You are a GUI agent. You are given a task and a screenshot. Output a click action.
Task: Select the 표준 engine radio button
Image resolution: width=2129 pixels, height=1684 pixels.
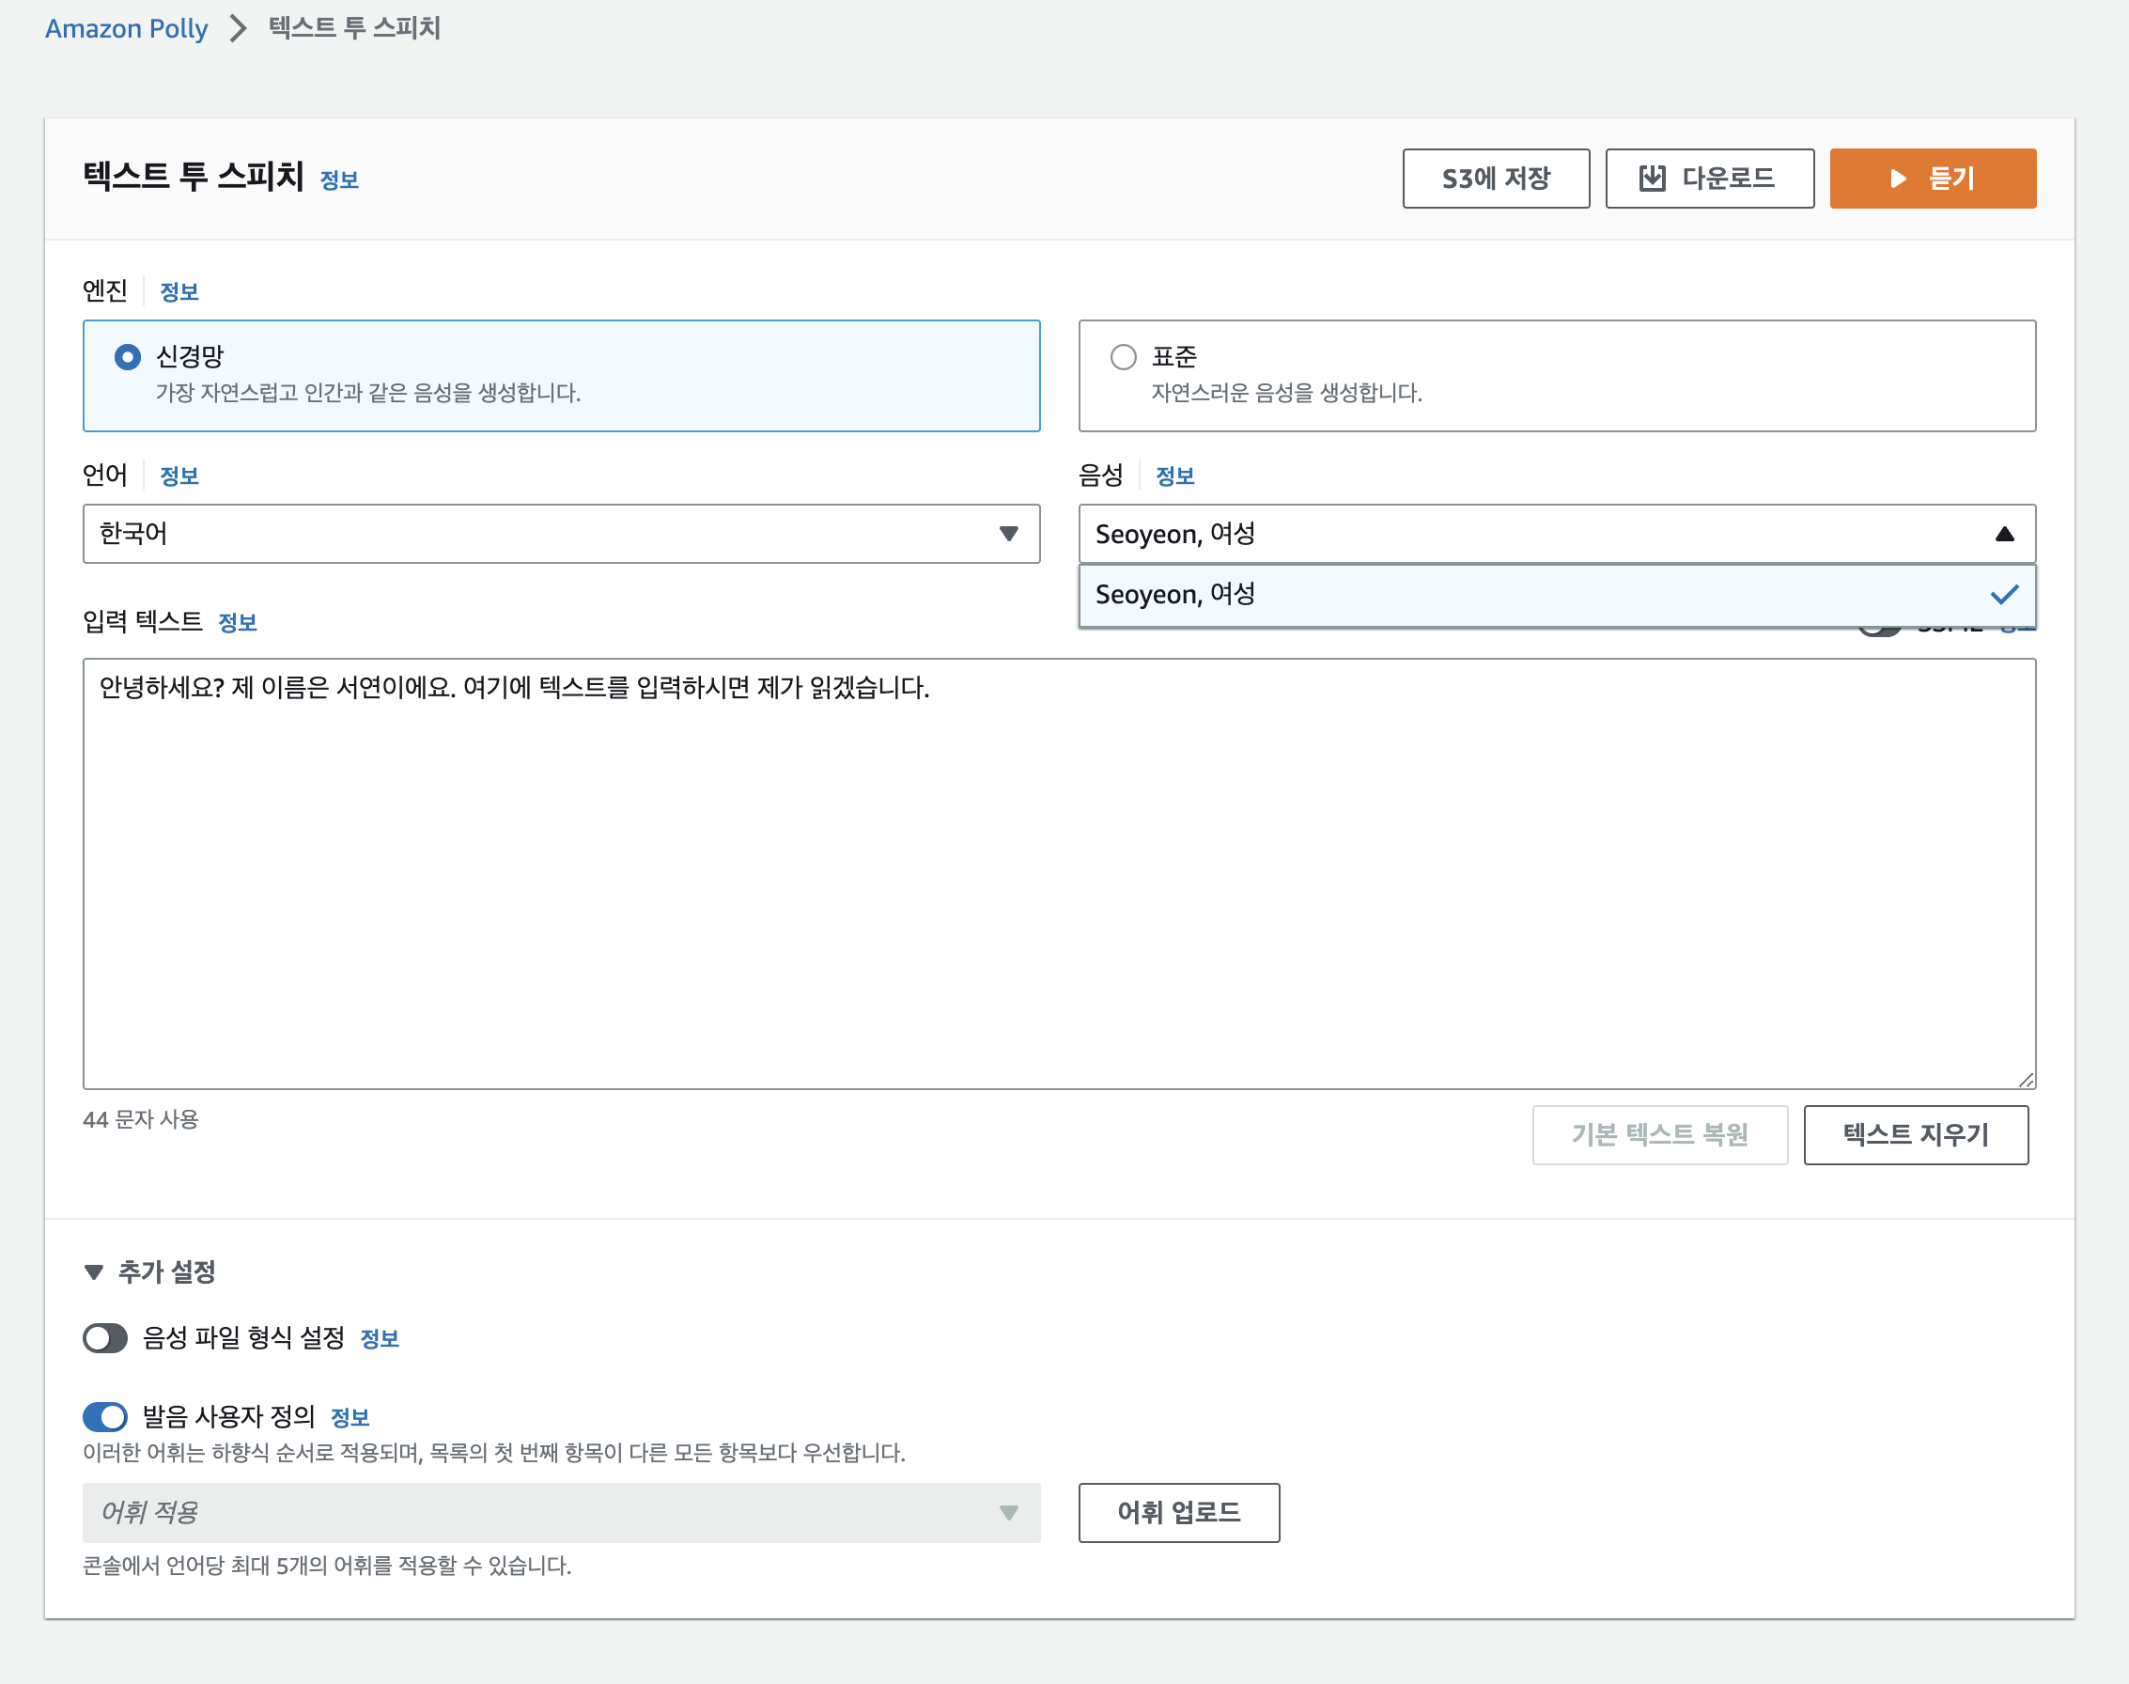(x=1123, y=357)
